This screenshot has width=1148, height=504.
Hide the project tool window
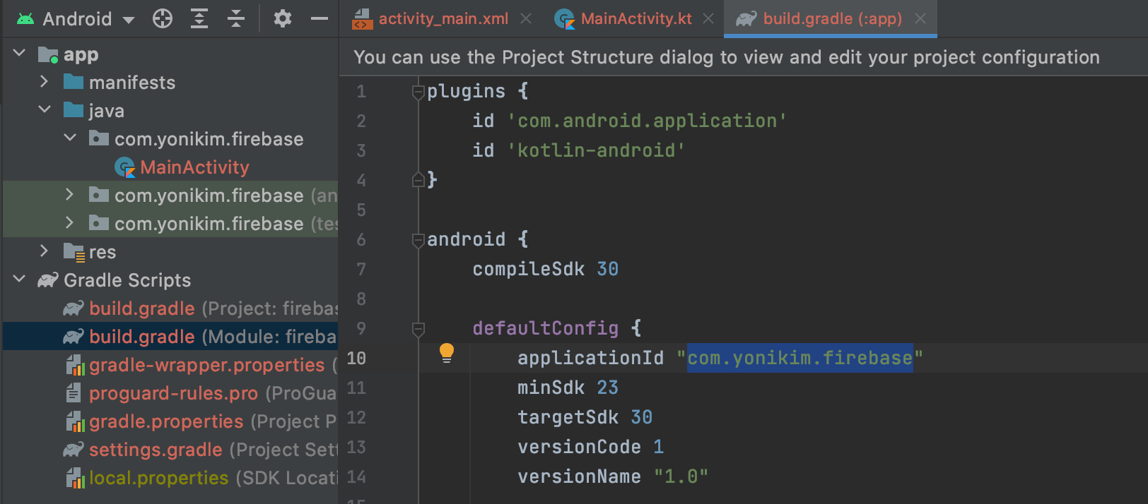pyautogui.click(x=320, y=19)
